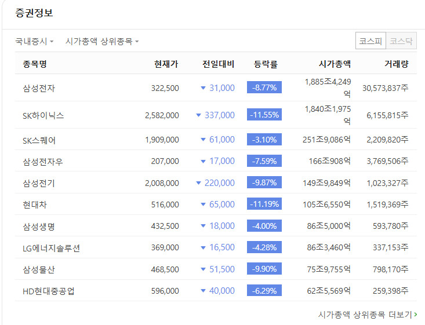
Task: Click the 등락률 column header
Action: (x=266, y=64)
